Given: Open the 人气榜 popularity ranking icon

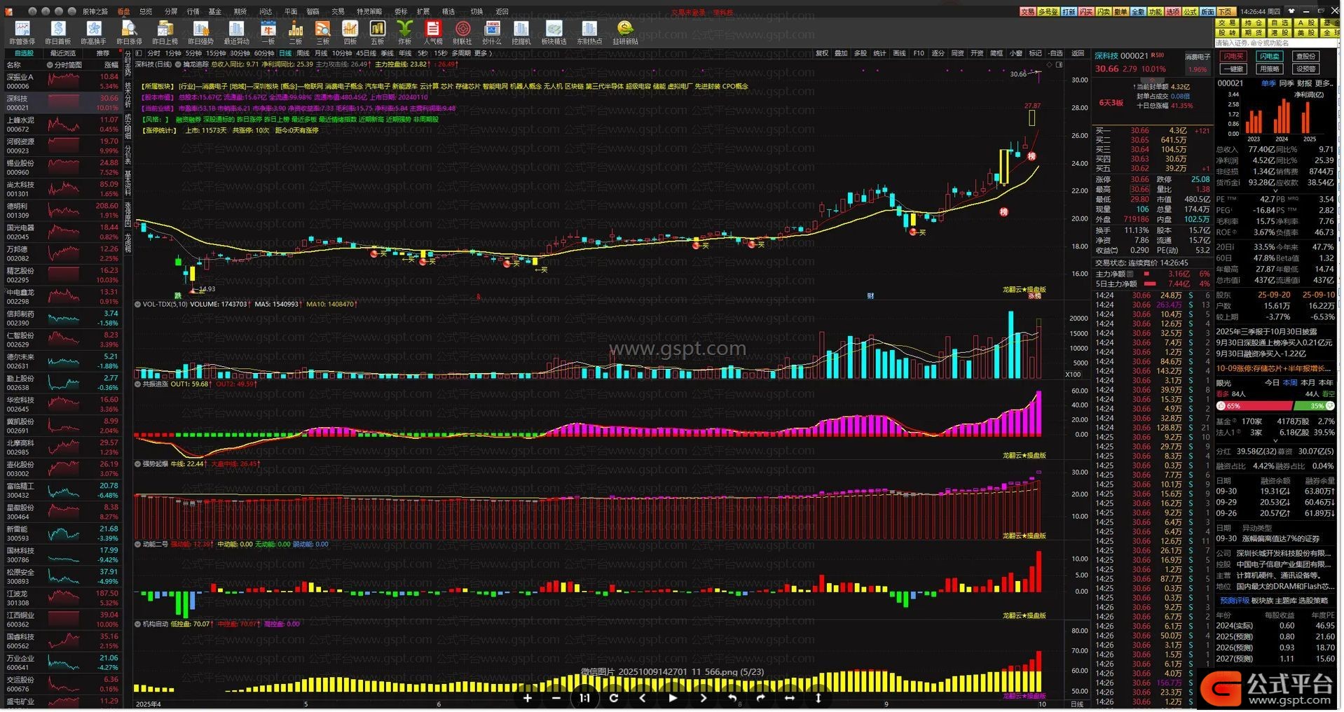Looking at the screenshot, I should (432, 32).
